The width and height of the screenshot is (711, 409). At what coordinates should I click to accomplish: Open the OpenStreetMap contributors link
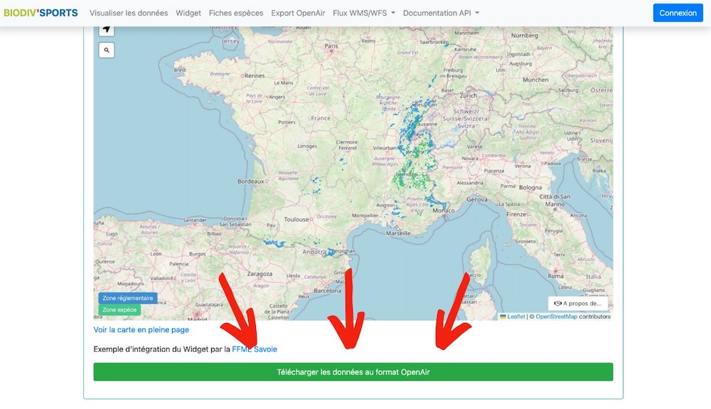click(x=556, y=317)
